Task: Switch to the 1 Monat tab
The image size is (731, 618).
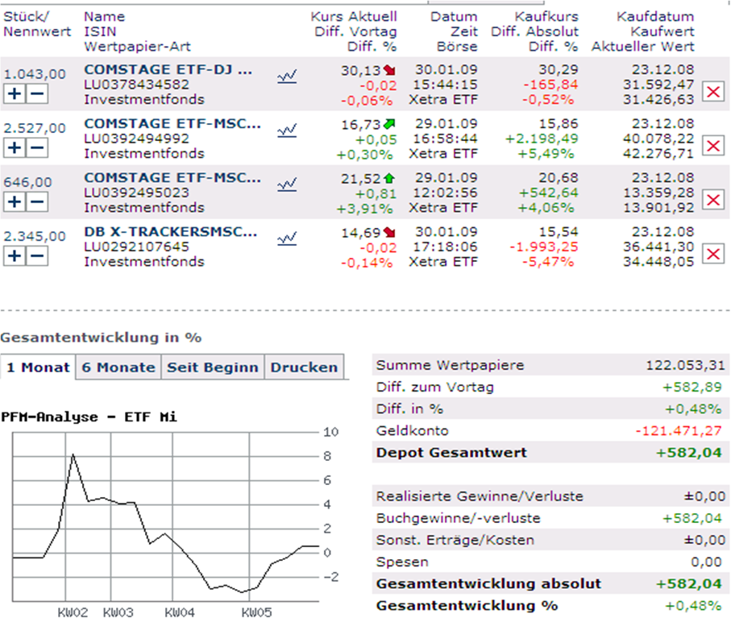Action: [38, 367]
